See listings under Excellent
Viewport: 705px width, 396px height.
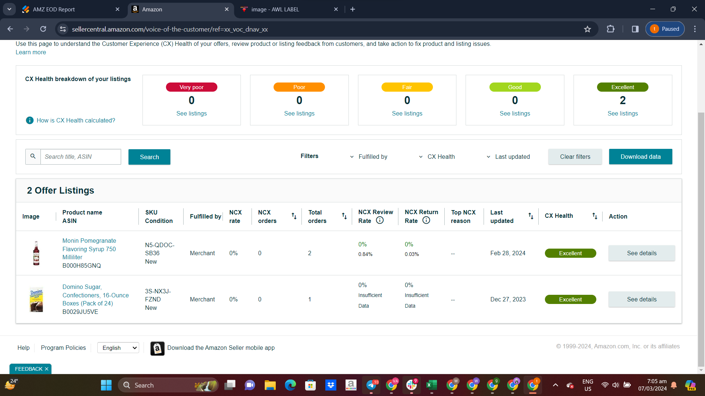click(623, 113)
